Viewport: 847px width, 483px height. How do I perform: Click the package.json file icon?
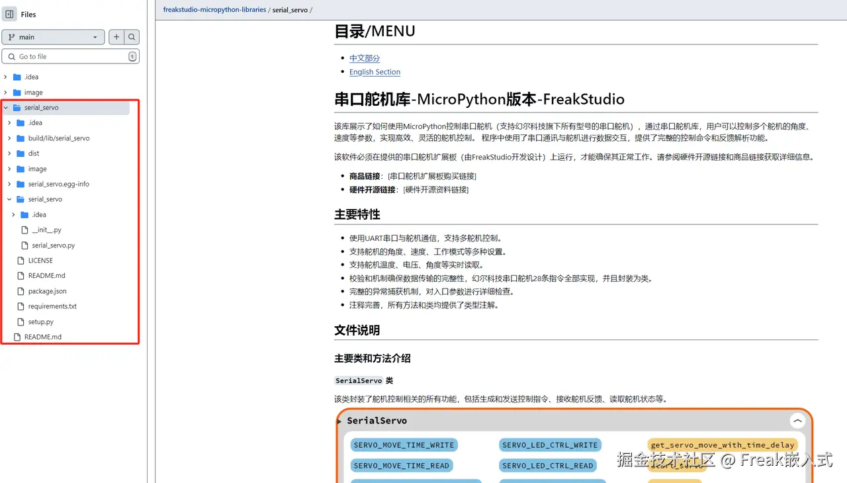click(21, 291)
